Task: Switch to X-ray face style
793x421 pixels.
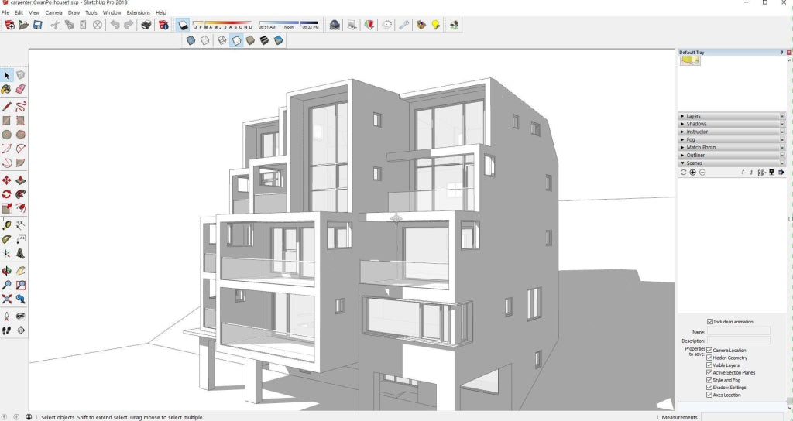Action: tap(191, 40)
